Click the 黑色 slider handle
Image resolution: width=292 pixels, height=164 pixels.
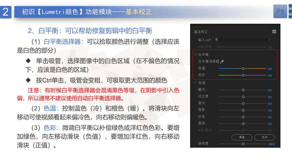pos(243,124)
